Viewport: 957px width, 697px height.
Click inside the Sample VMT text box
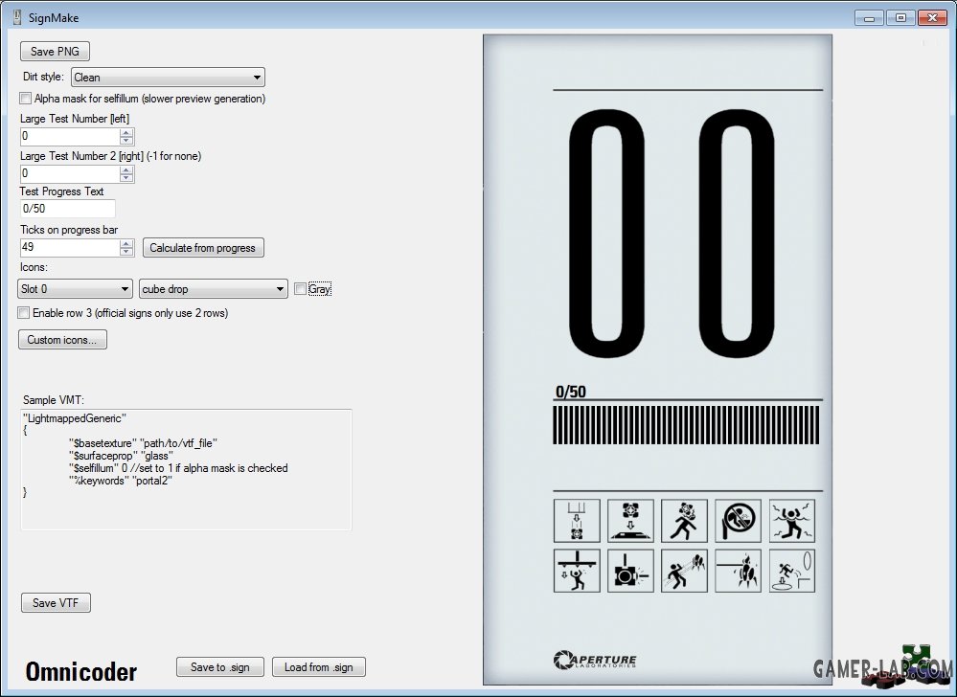186,469
